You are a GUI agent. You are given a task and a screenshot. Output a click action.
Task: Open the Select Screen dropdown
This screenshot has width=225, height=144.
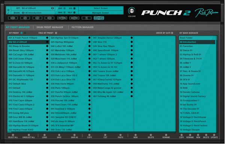point(101,8)
